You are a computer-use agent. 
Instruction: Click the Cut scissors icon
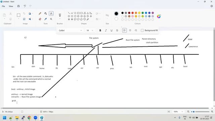tap(10, 13)
